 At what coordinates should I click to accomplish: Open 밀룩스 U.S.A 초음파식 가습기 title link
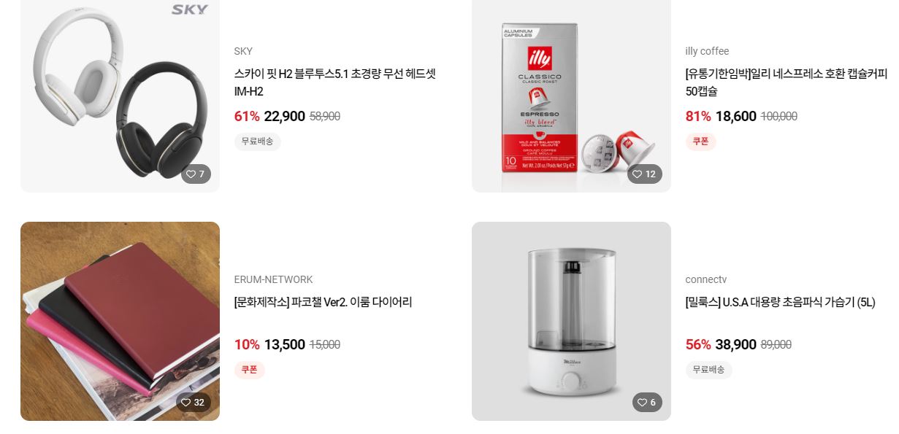click(780, 302)
